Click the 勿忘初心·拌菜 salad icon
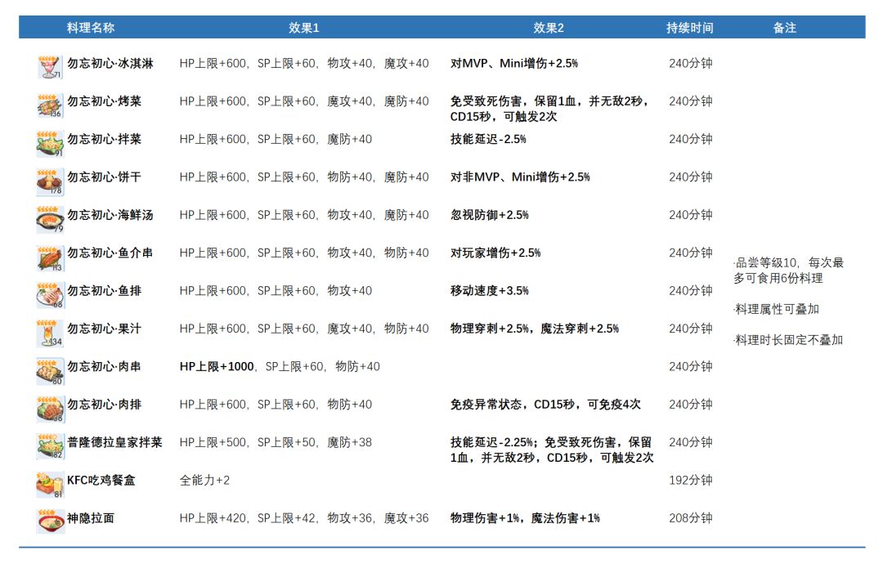This screenshot has height=564, width=883. pos(50,144)
